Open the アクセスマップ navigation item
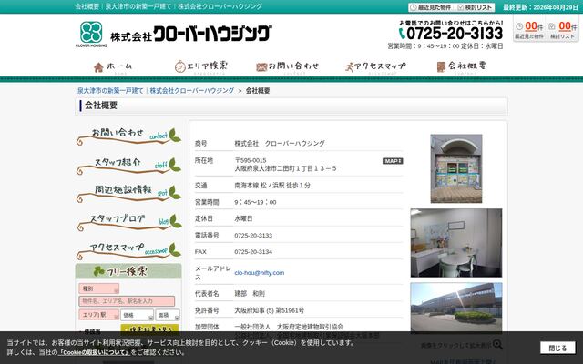583x364 pixels. tap(375, 66)
